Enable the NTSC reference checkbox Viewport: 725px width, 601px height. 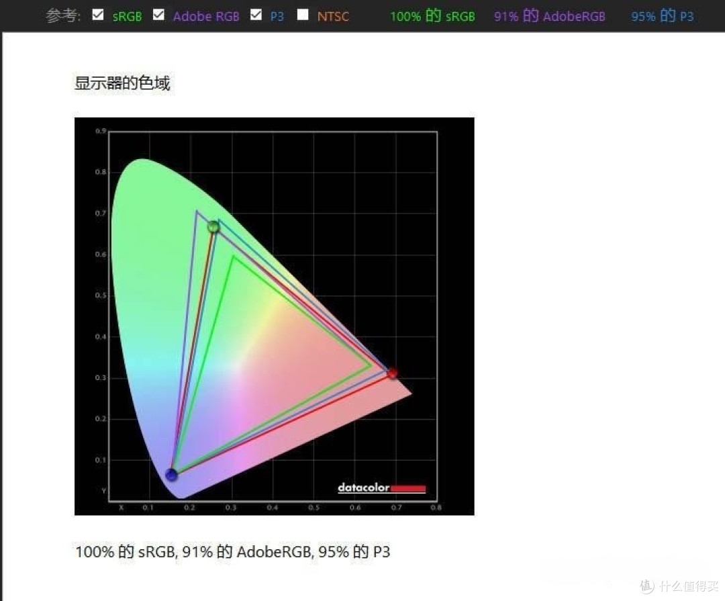(x=303, y=15)
